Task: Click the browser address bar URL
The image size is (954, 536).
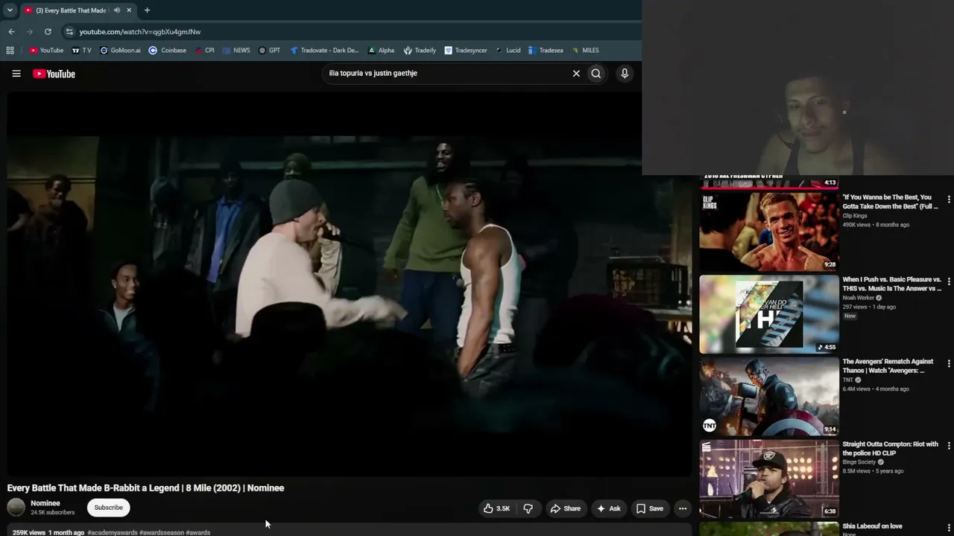Action: [140, 32]
